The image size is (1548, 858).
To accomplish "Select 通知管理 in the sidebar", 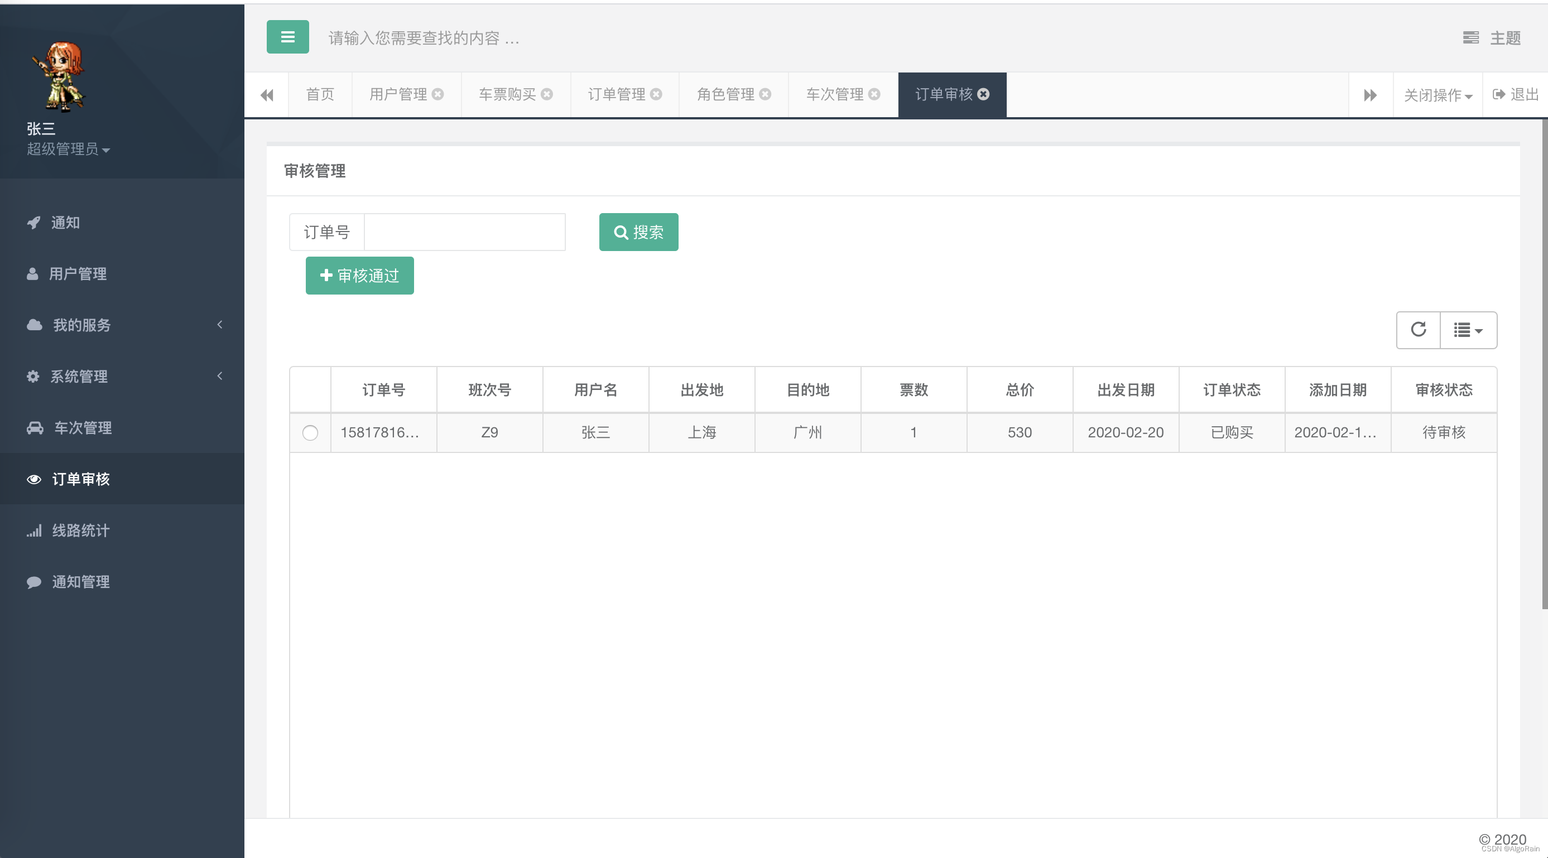I will pos(80,581).
